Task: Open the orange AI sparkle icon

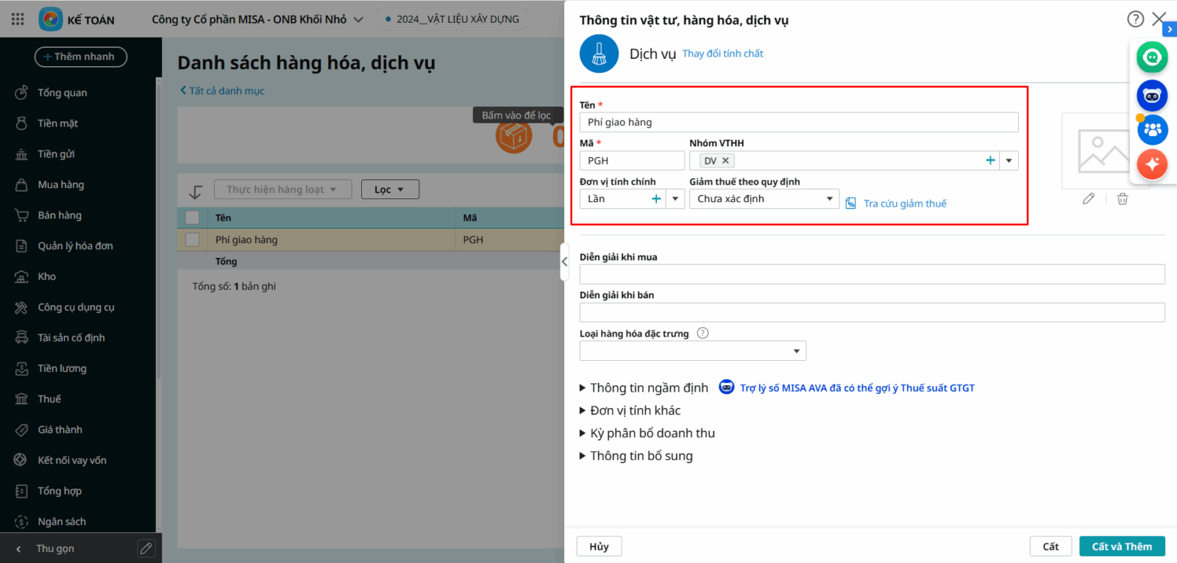Action: point(1152,164)
